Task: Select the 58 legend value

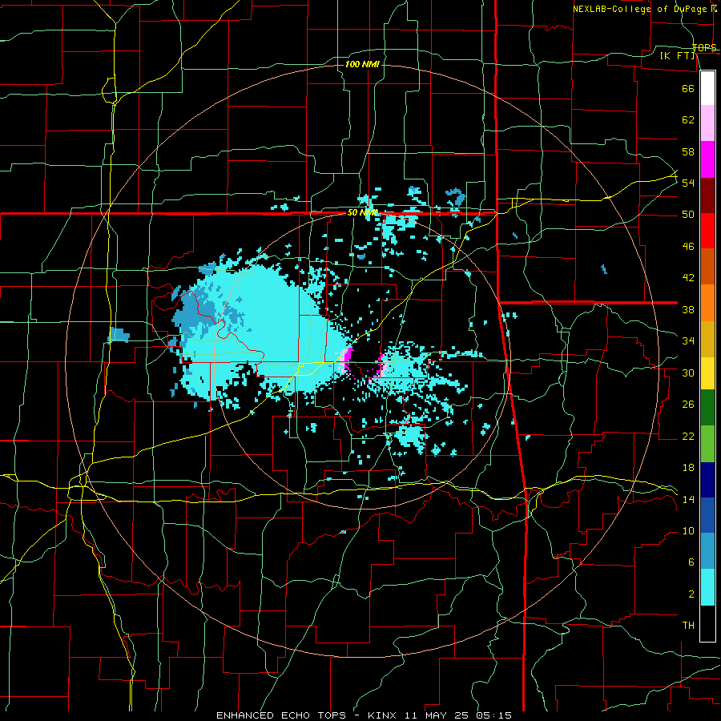Action: click(688, 151)
